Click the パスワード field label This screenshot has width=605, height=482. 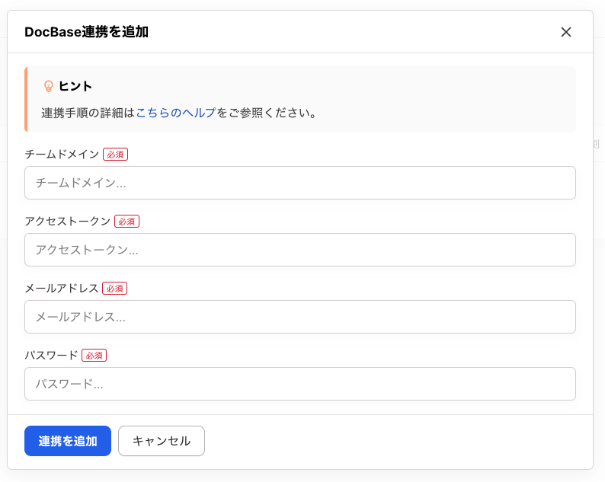click(x=51, y=356)
